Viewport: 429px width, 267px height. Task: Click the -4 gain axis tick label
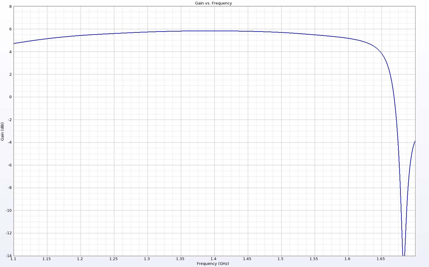tap(10, 142)
